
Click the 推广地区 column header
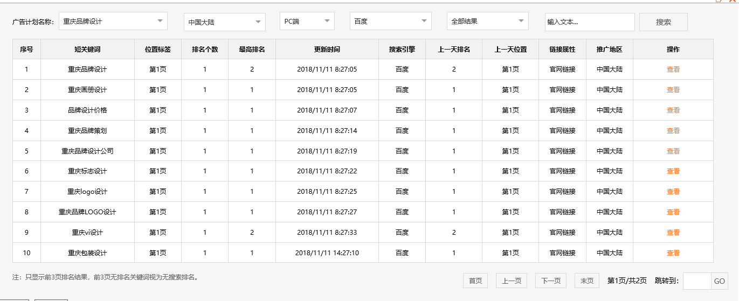click(610, 50)
